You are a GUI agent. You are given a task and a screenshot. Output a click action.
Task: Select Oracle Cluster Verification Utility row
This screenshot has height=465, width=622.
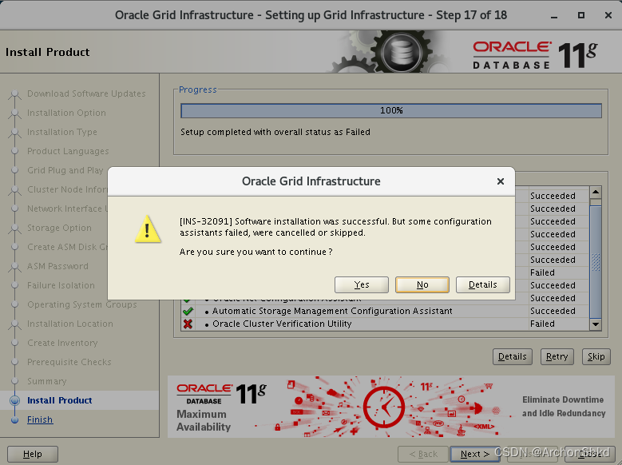coord(385,324)
